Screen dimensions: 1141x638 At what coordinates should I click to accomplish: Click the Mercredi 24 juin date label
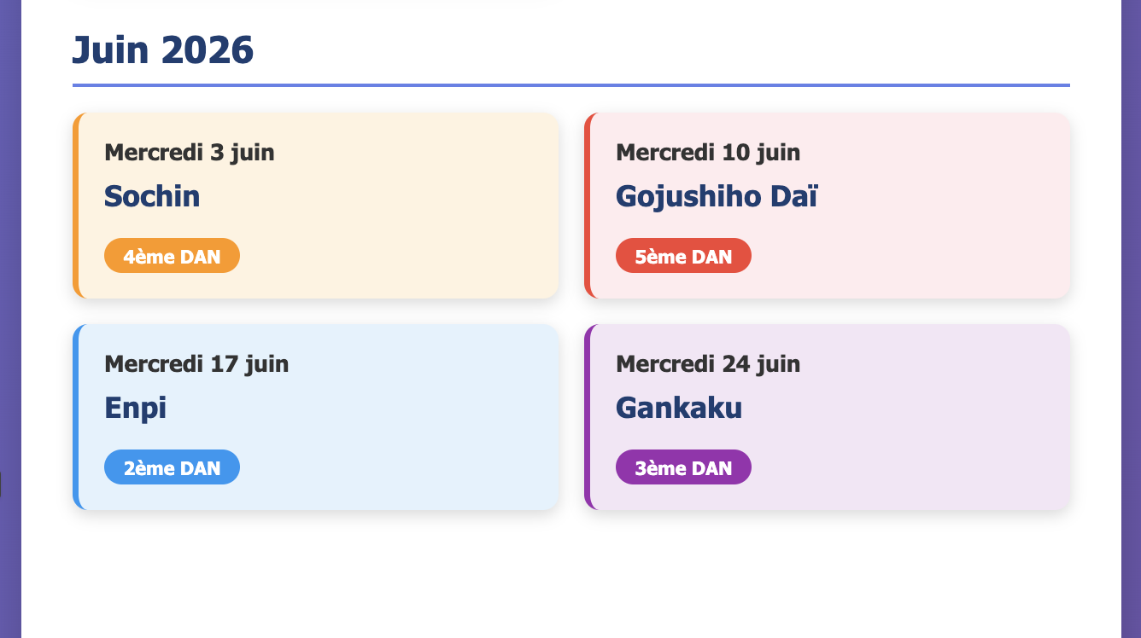click(x=708, y=364)
